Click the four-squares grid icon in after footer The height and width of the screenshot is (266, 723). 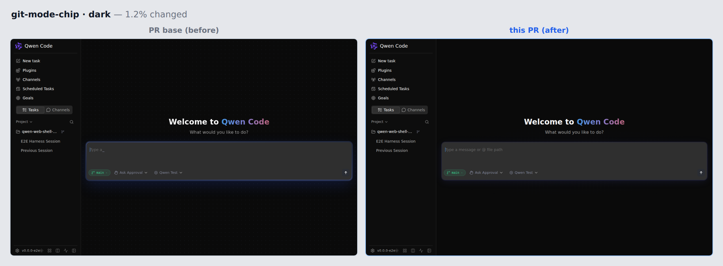405,251
